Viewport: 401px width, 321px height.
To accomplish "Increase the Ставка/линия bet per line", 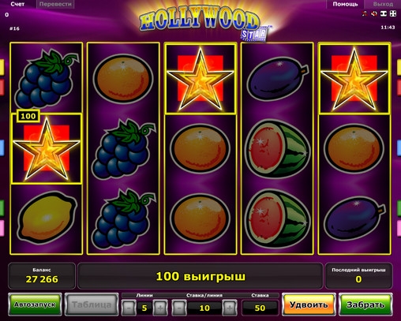I will pos(230,308).
